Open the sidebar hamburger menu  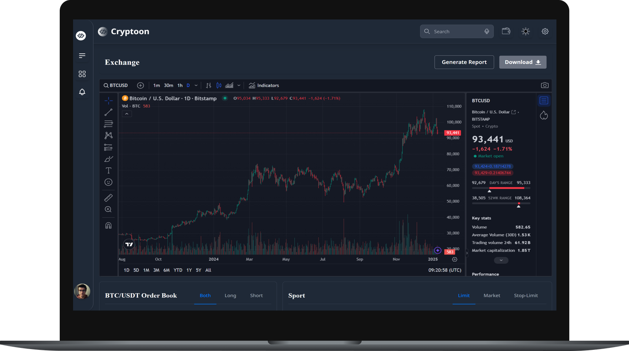[x=82, y=56]
